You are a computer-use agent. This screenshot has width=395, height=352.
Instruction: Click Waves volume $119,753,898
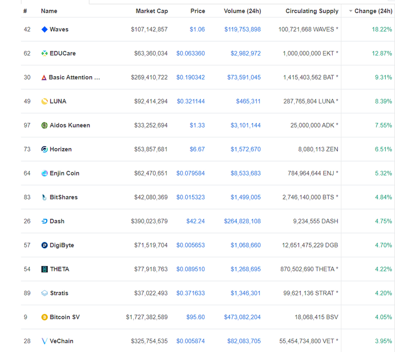click(x=243, y=29)
